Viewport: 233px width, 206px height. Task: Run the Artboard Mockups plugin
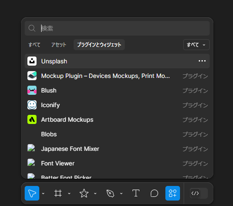tap(117, 119)
